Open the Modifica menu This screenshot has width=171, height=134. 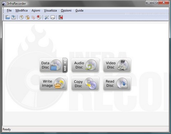21,11
